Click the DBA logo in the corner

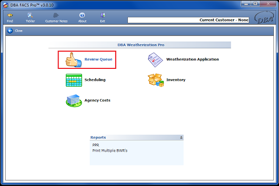click(264, 18)
